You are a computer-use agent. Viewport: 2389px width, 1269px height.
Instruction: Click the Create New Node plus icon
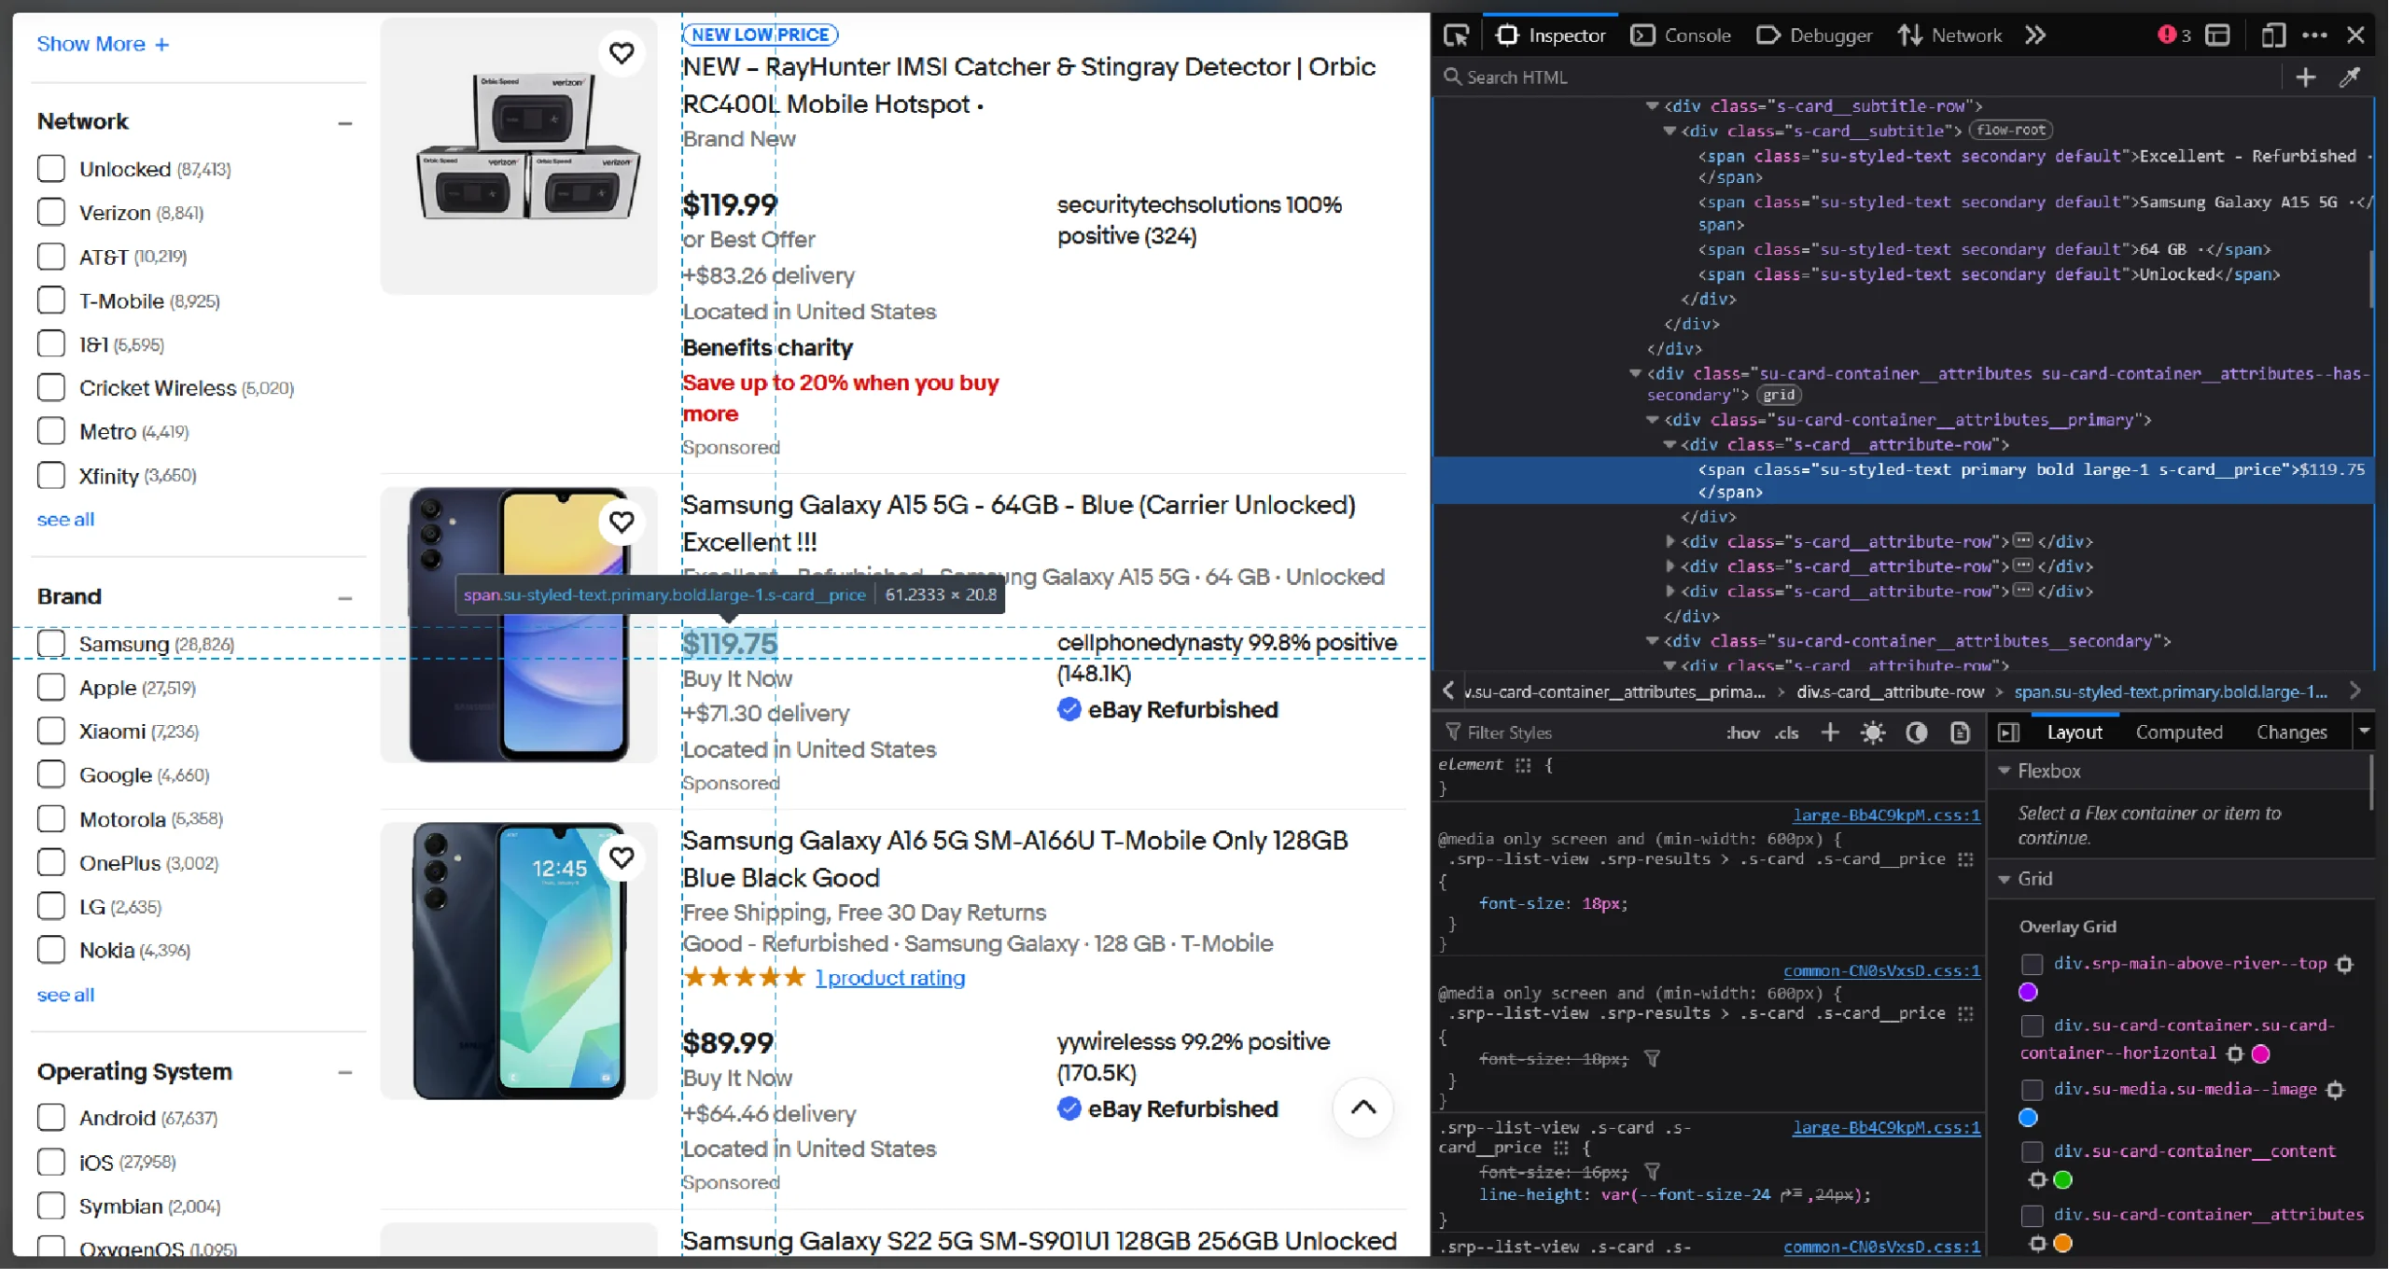[x=2305, y=77]
